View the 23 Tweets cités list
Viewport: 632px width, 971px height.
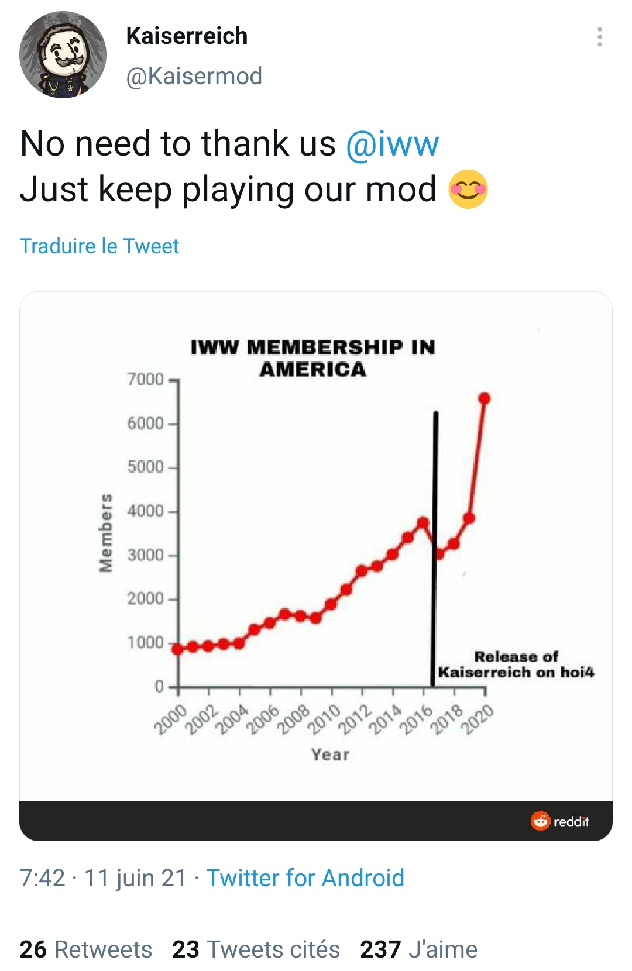(256, 949)
